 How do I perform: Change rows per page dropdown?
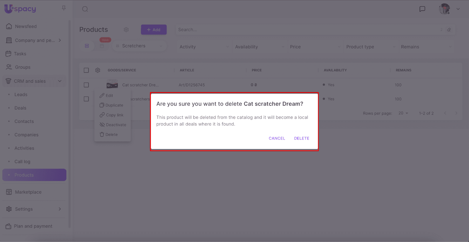point(403,113)
